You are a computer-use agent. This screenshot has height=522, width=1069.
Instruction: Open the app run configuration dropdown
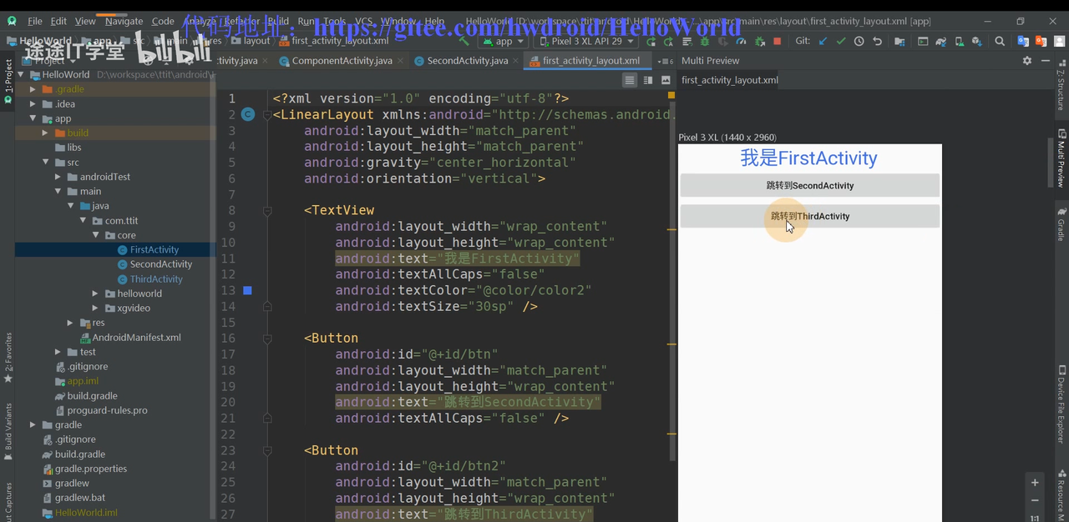pos(502,41)
